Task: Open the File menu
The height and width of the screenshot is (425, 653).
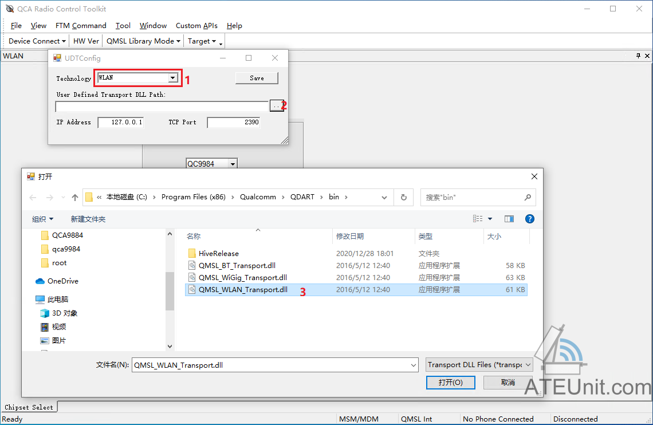Action: pyautogui.click(x=16, y=26)
